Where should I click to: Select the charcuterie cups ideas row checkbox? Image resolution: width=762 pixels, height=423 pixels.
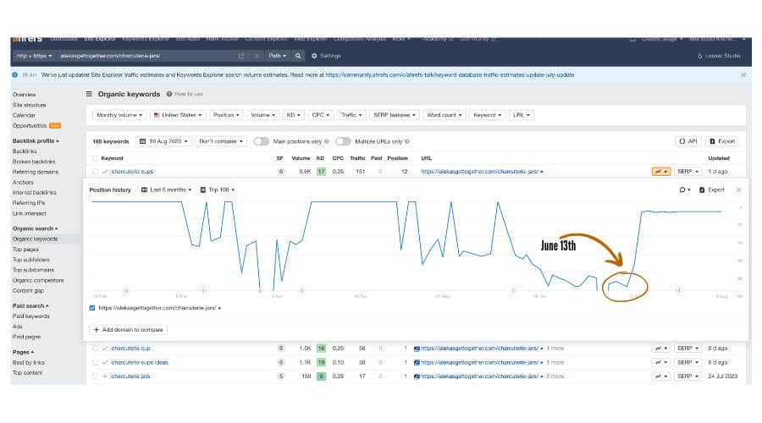[95, 362]
